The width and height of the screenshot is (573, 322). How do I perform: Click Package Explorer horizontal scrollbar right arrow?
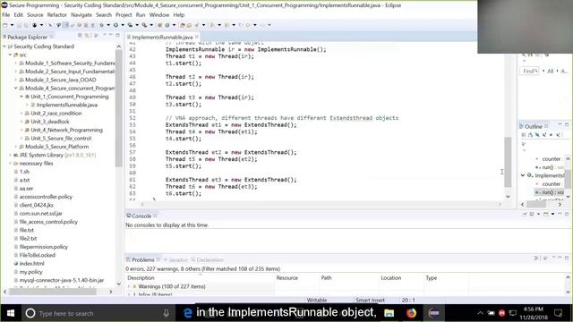(x=111, y=292)
